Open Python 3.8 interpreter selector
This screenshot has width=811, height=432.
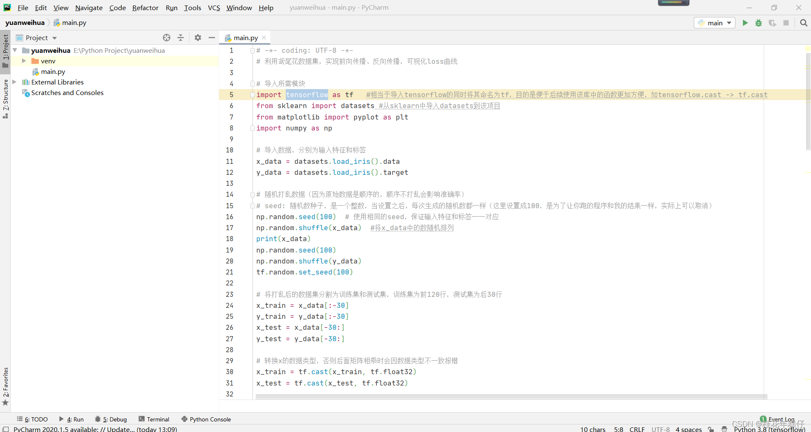pyautogui.click(x=770, y=429)
